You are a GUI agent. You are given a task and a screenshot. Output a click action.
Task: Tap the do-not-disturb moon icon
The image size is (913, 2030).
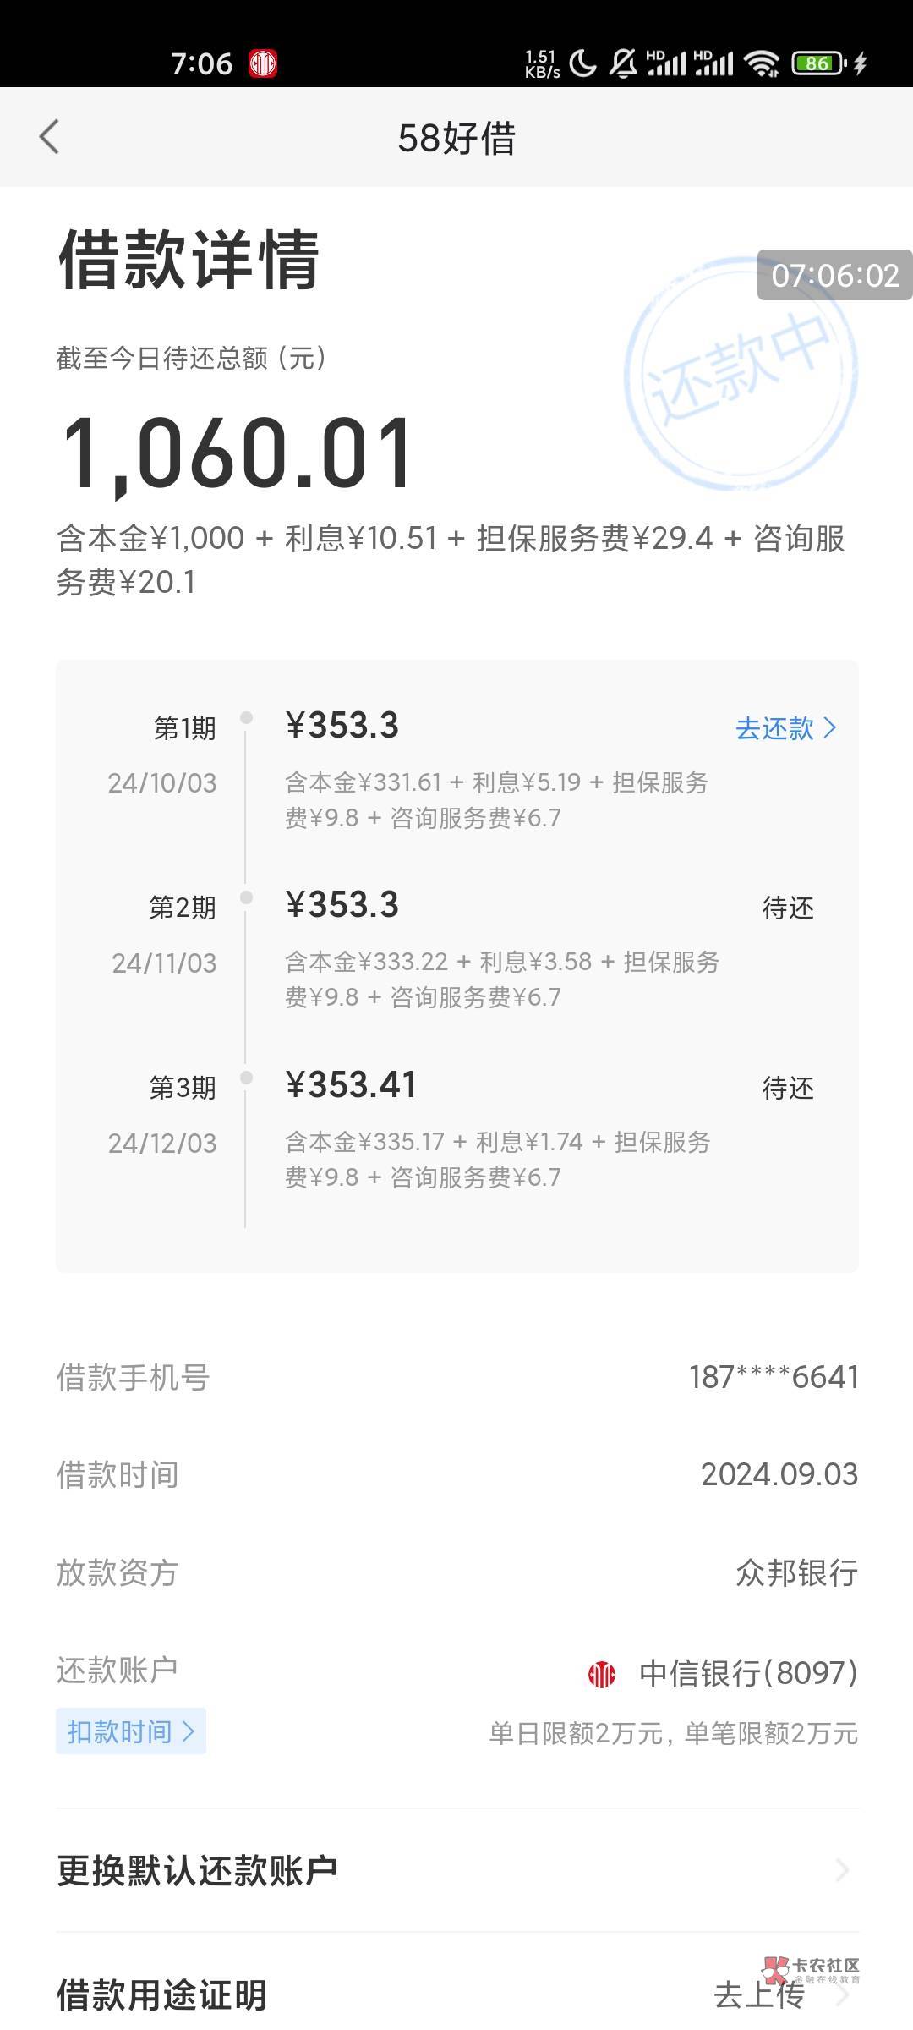coord(582,63)
